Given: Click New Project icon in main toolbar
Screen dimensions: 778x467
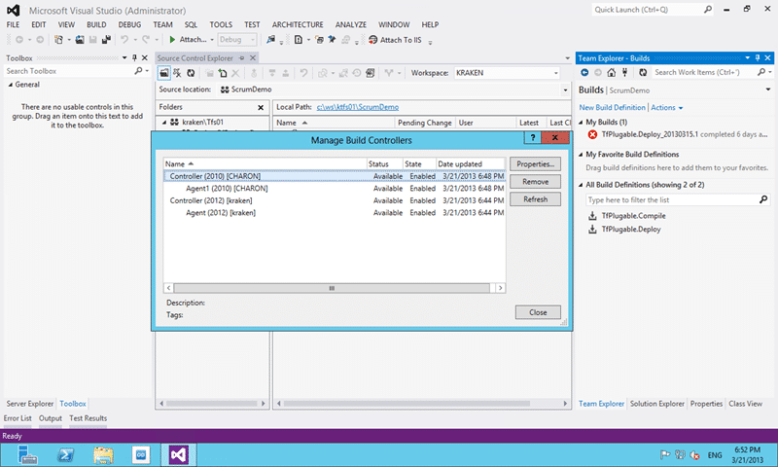Looking at the screenshot, I should coord(58,40).
